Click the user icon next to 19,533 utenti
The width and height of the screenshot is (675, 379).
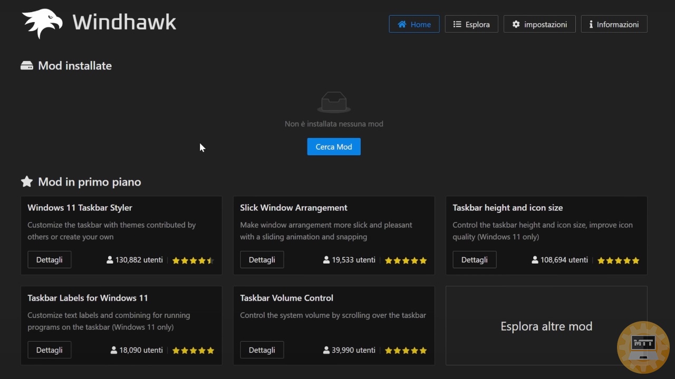[x=326, y=260]
